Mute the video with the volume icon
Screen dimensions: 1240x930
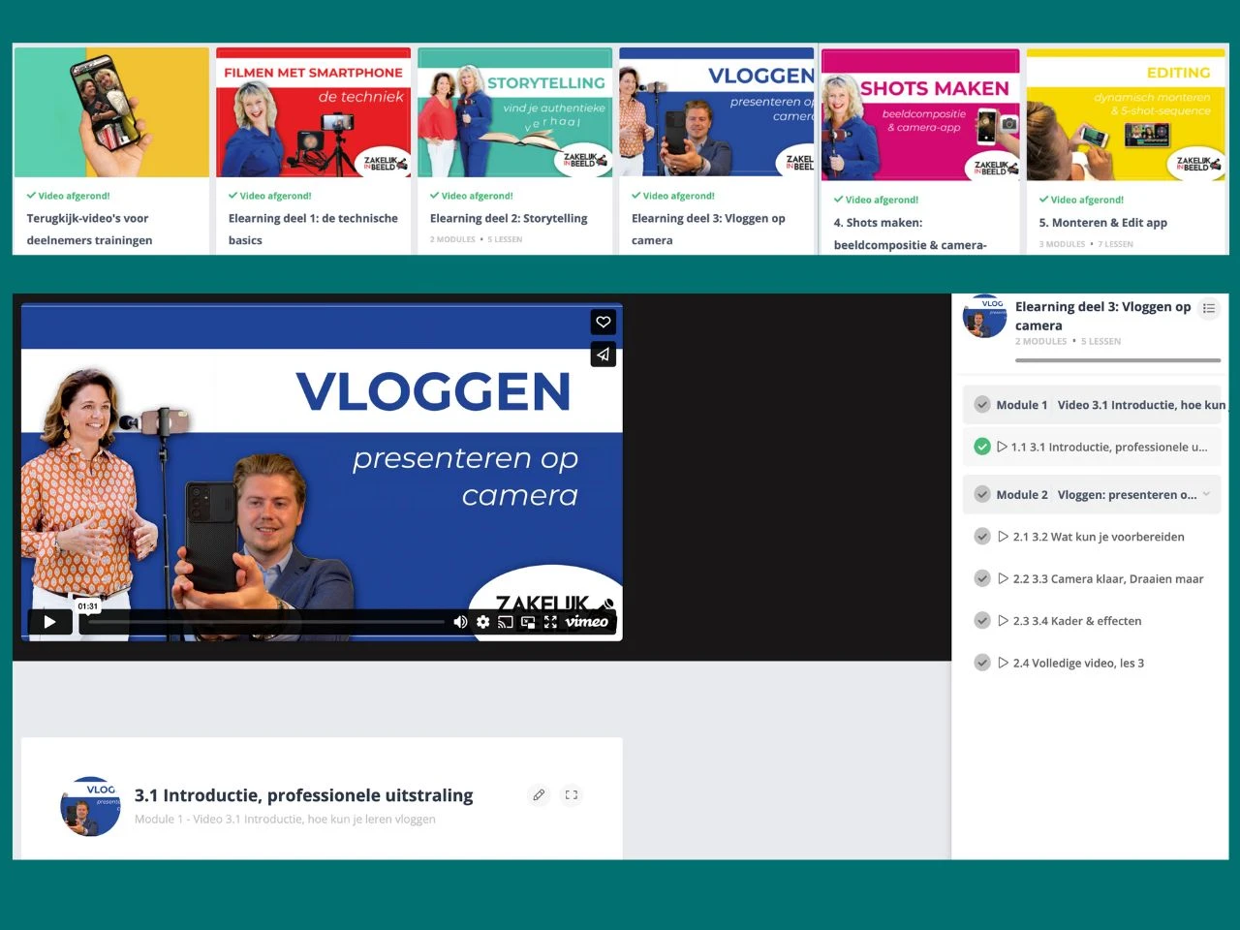click(460, 622)
